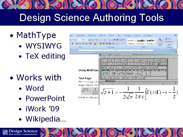Open the operator symbols palette
Screen dimensions: 183x137
[x=124, y=61]
